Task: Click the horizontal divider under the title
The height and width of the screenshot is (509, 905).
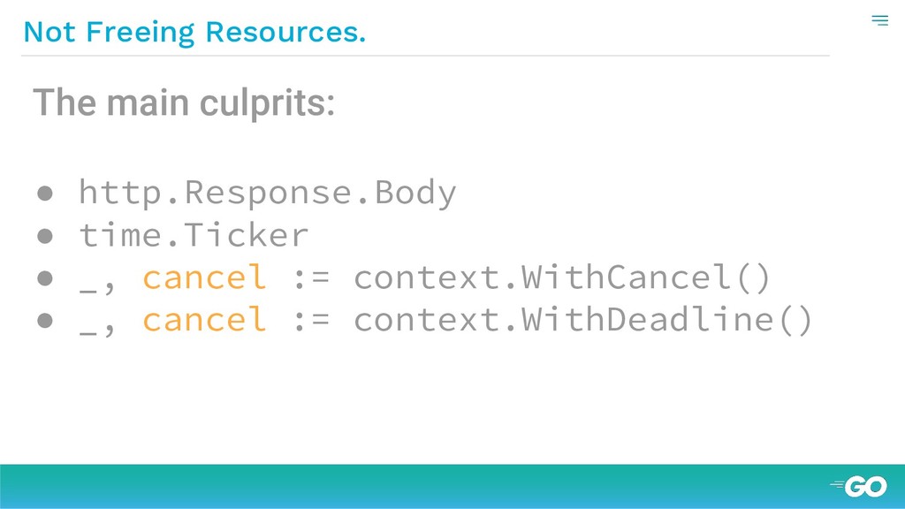Action: [425, 56]
